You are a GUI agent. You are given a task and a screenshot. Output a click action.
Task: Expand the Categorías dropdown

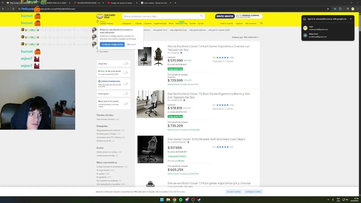pyautogui.click(x=127, y=23)
